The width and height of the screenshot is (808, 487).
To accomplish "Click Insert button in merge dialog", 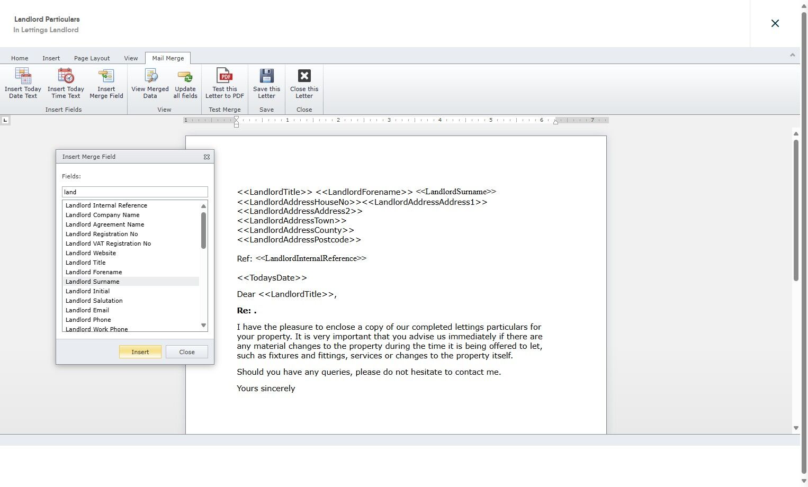I will coord(140,352).
